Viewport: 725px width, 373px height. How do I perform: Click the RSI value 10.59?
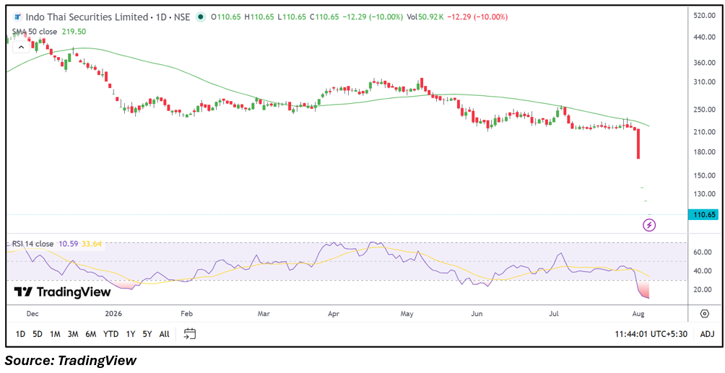(68, 244)
